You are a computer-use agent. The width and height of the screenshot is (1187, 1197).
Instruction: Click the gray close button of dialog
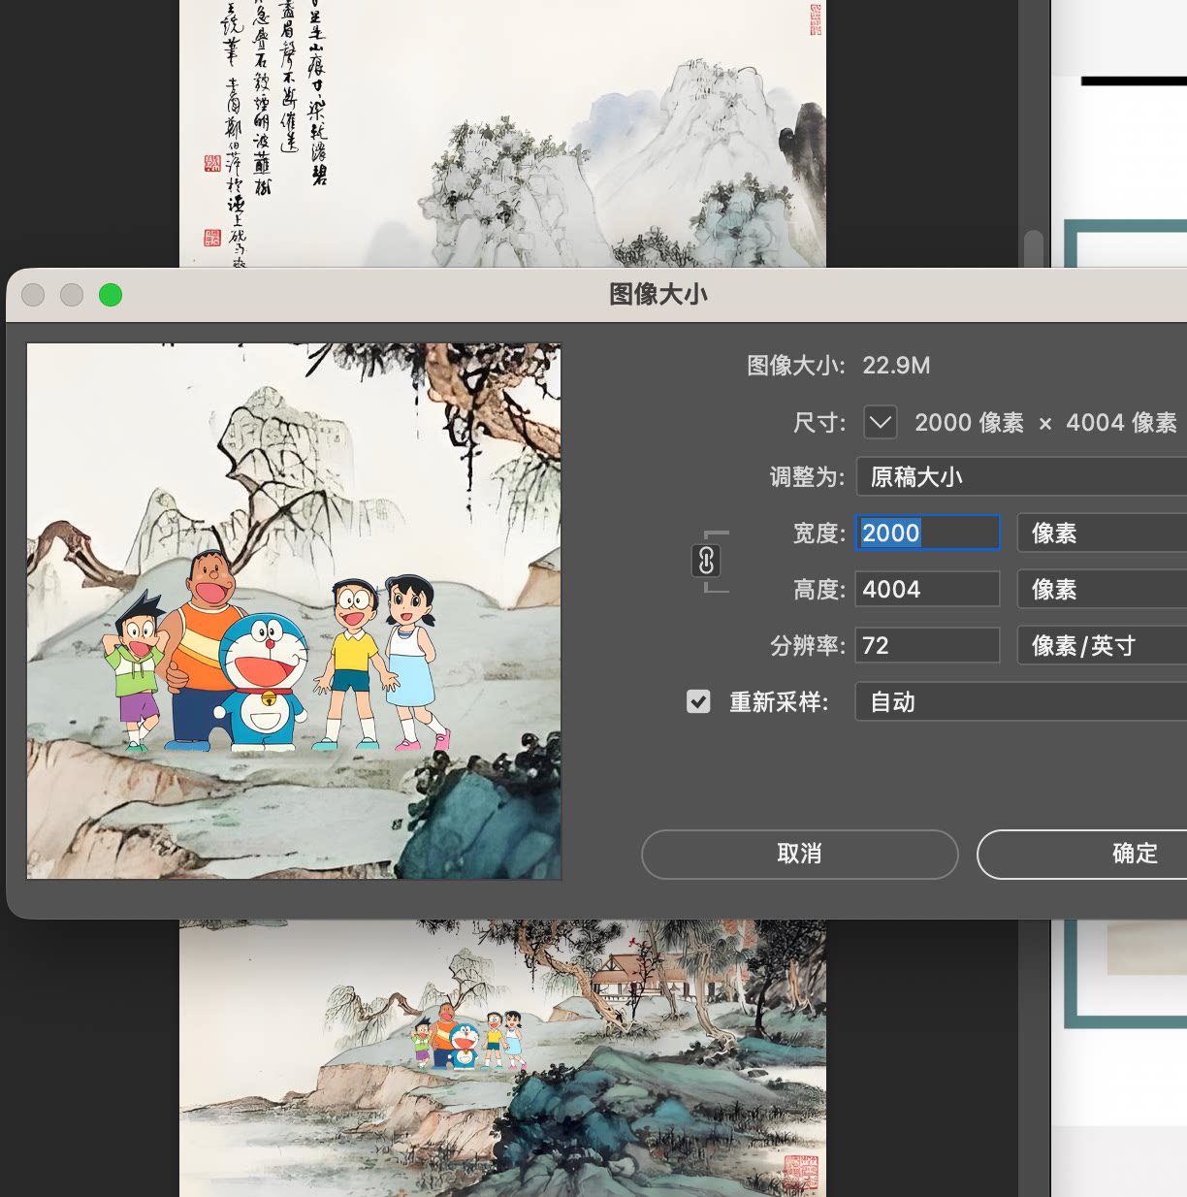(33, 295)
